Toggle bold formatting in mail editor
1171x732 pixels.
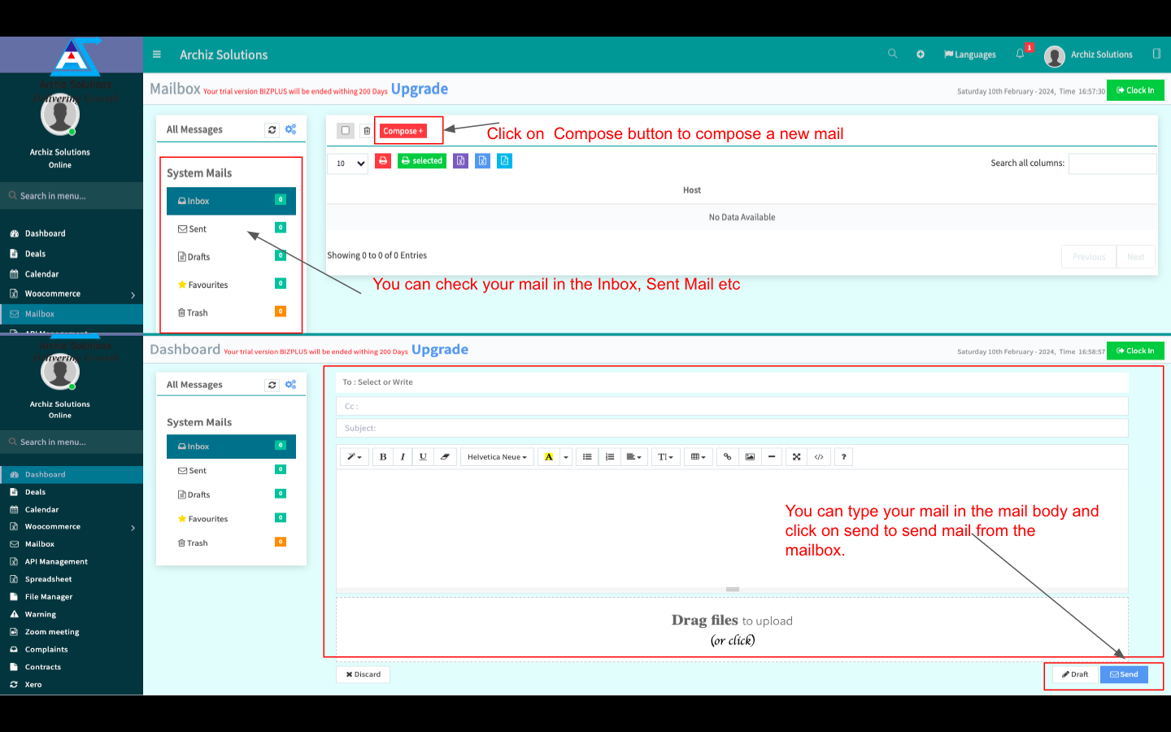[x=383, y=457]
